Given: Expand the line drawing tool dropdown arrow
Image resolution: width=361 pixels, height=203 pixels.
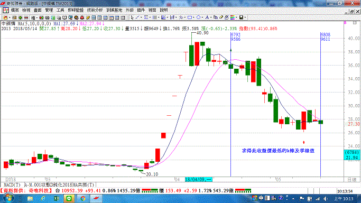Looking at the screenshot, I should click(x=141, y=17).
